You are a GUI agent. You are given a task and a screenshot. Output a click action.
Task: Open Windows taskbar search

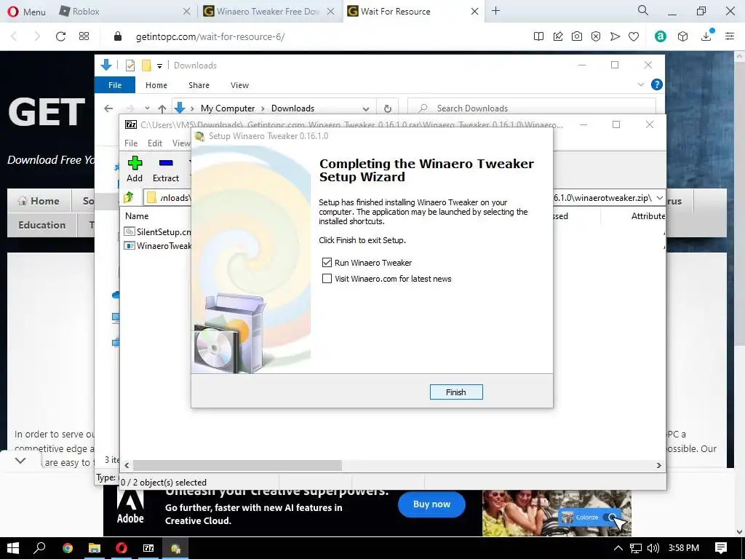39,548
